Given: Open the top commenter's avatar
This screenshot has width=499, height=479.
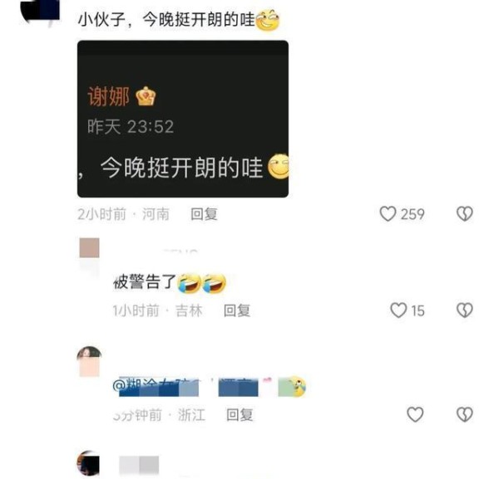Looking at the screenshot, I should (41, 10).
